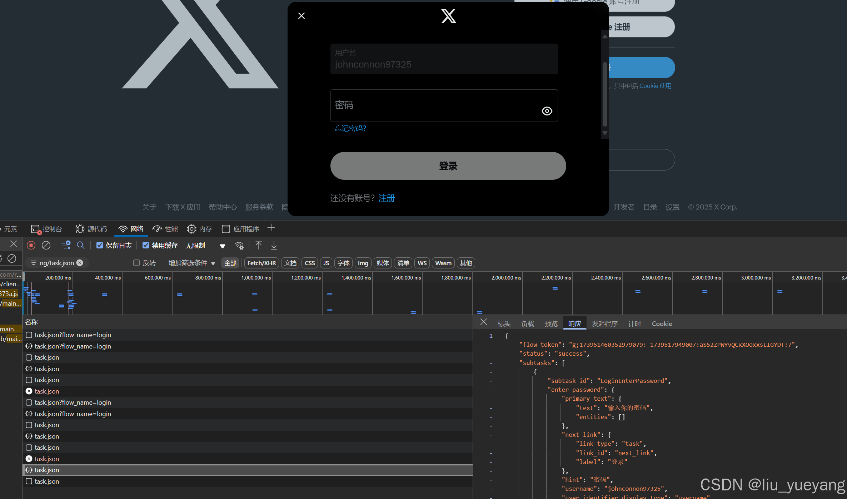Clear the ng/task.json filter text
Viewport: 847px width, 499px height.
pos(80,263)
